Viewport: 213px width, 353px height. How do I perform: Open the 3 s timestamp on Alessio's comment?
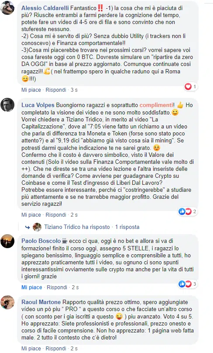point(74,90)
